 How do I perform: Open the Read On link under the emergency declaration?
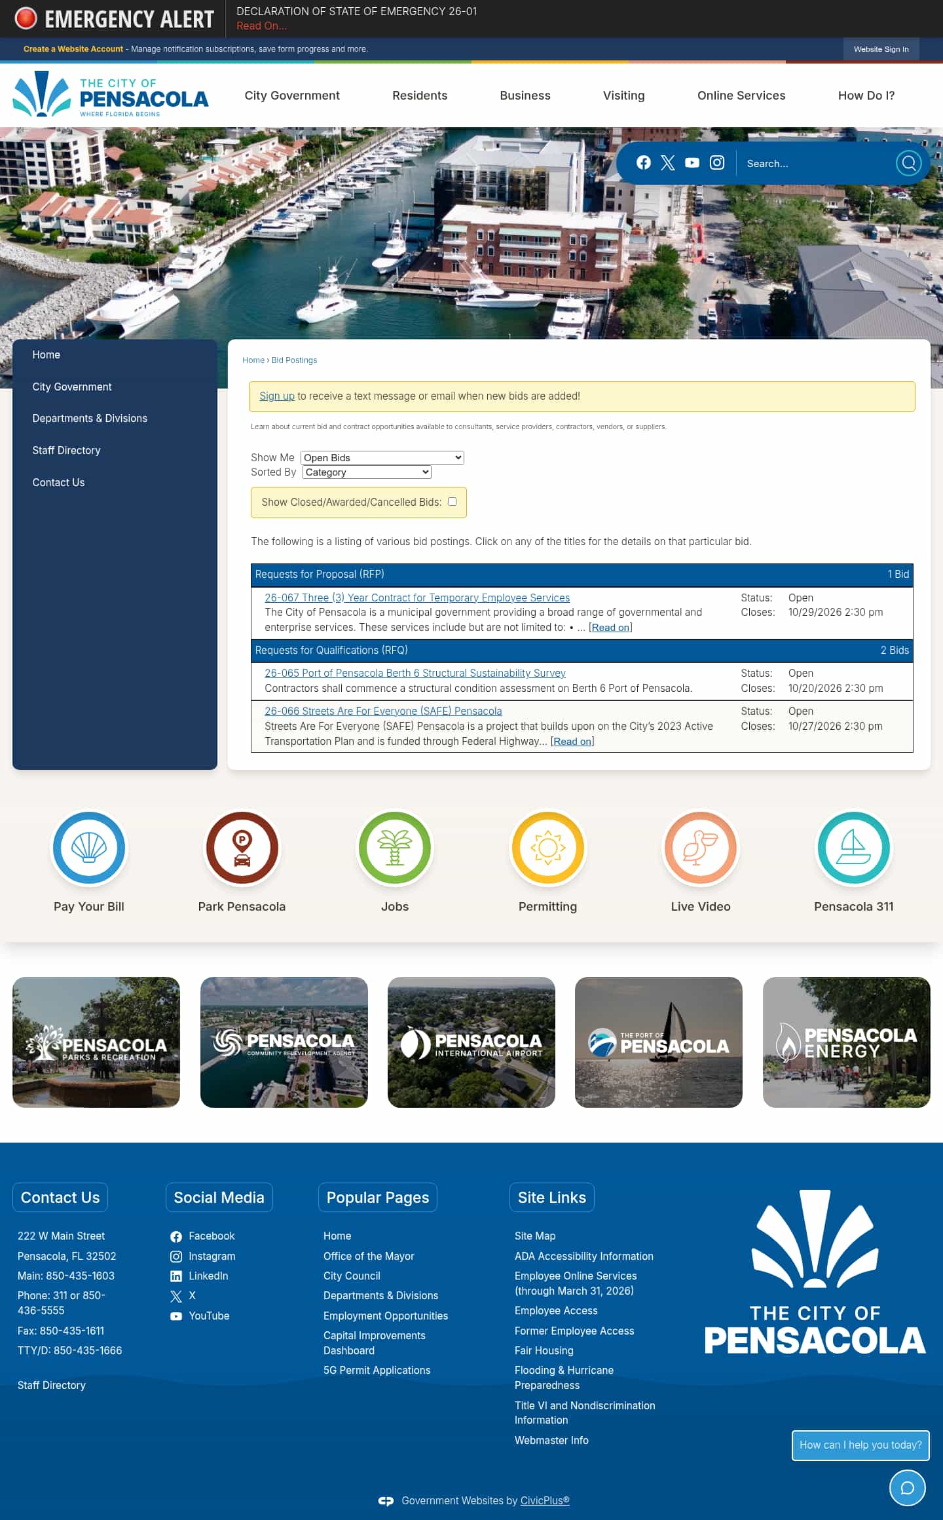(x=261, y=26)
